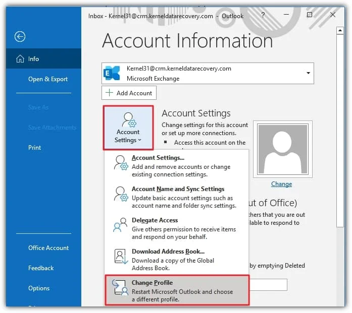Click the profile photo placeholder
Screen dimensions: 352x313
[x=283, y=149]
